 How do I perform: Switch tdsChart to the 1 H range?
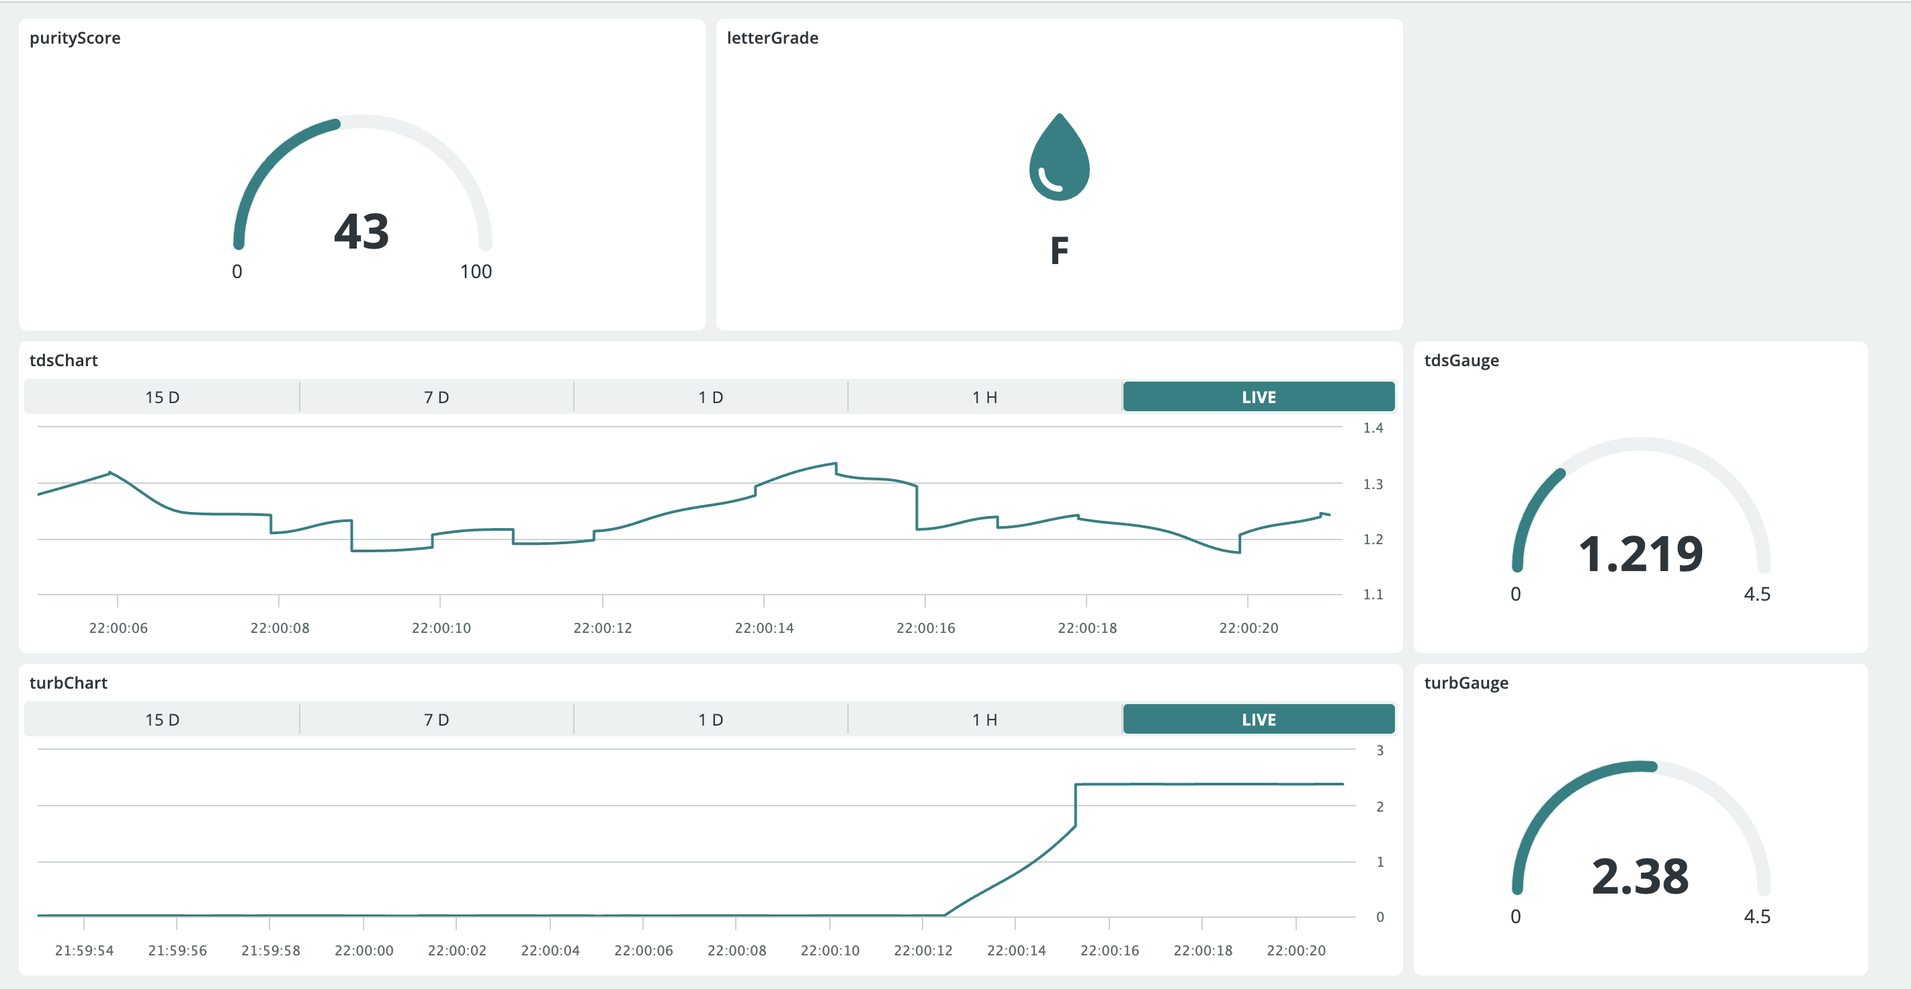984,397
